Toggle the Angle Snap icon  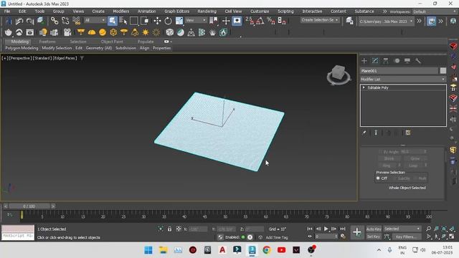260,21
